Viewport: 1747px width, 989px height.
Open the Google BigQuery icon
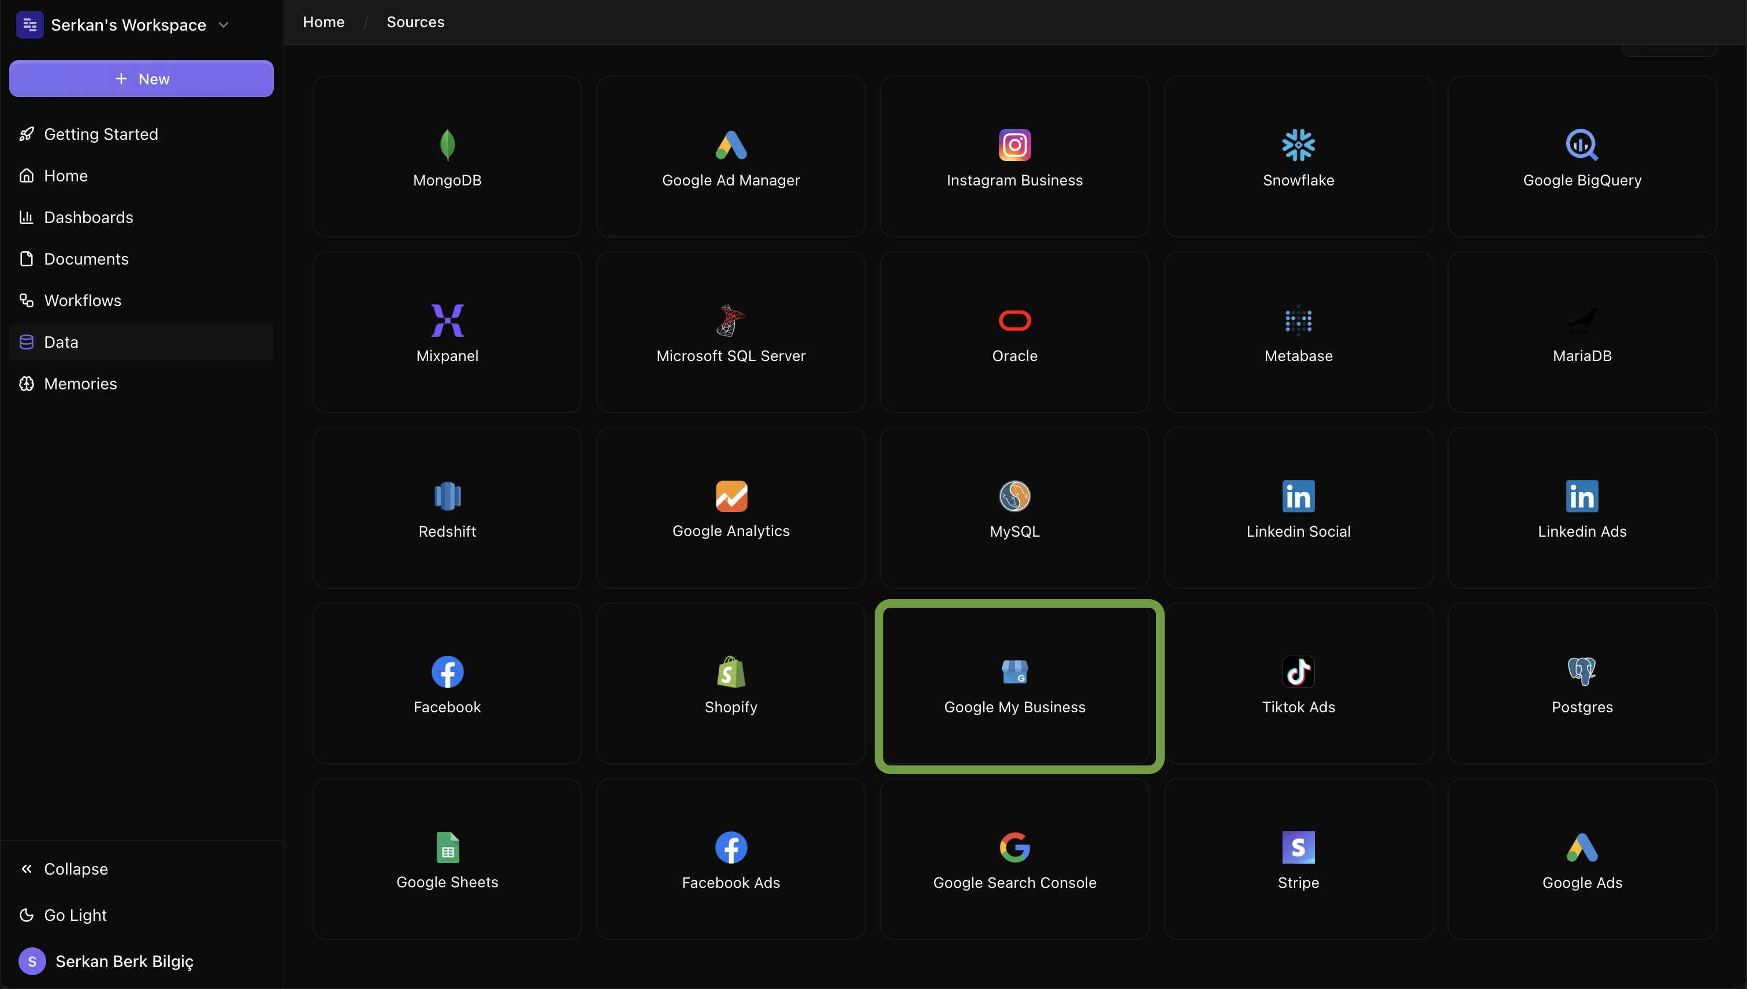pos(1582,144)
